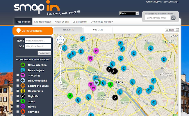
Task: Click the Où ? location field
Action: click(x=38, y=46)
